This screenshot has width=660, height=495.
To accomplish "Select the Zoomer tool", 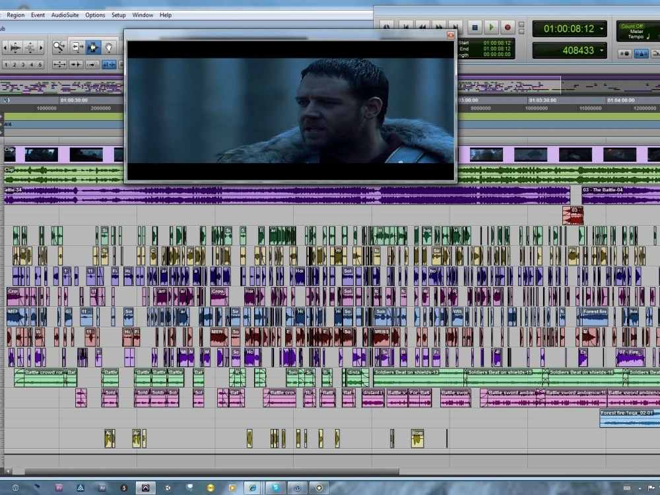I will click(59, 47).
